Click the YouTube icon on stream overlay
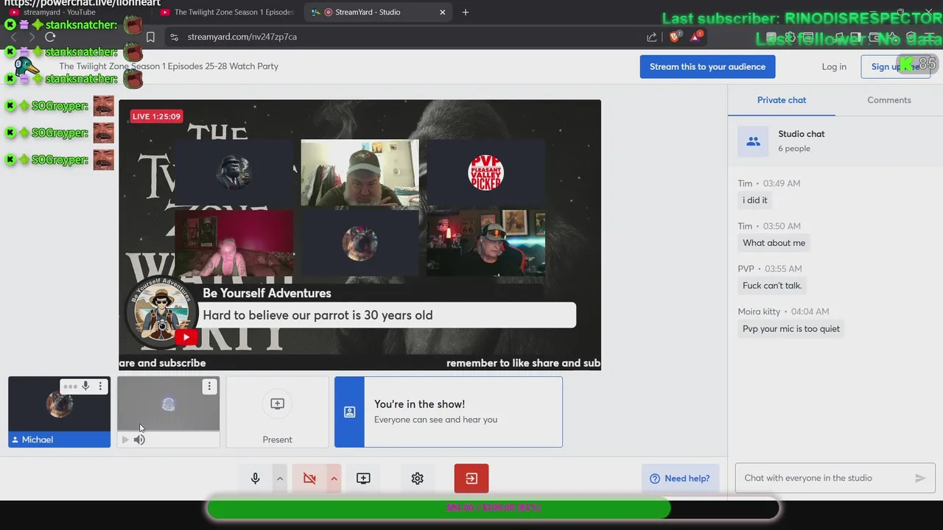The height and width of the screenshot is (530, 943). pyautogui.click(x=186, y=337)
